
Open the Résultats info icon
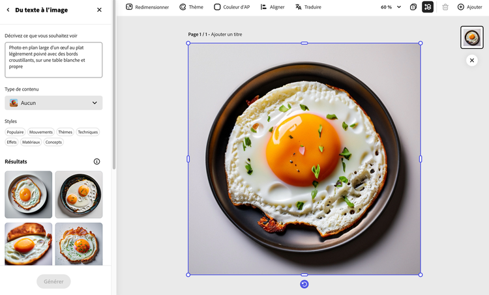tap(96, 162)
